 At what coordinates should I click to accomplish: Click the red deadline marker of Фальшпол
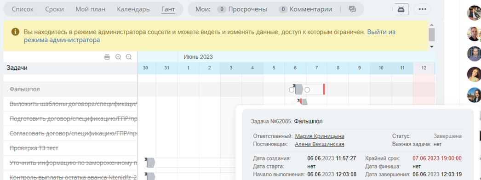(x=324, y=90)
